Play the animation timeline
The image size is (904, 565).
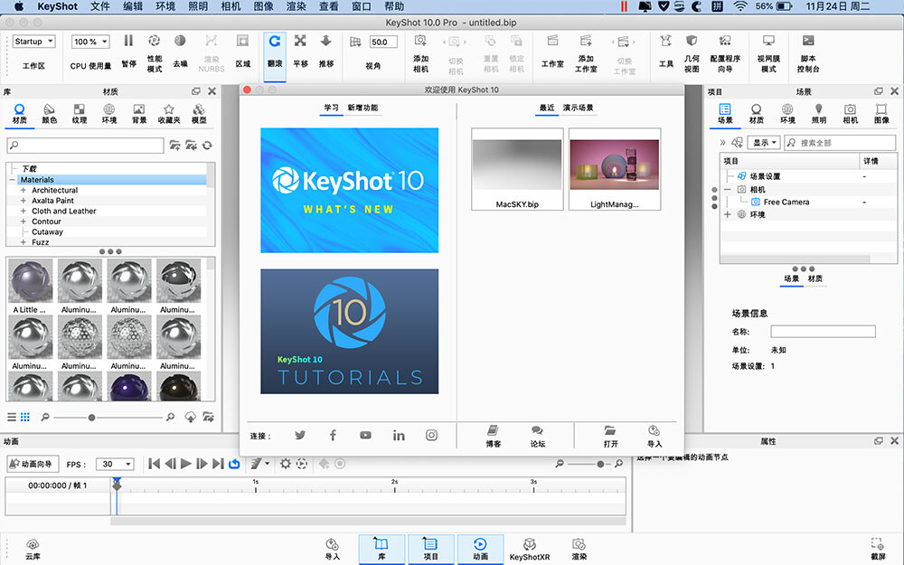[x=185, y=464]
